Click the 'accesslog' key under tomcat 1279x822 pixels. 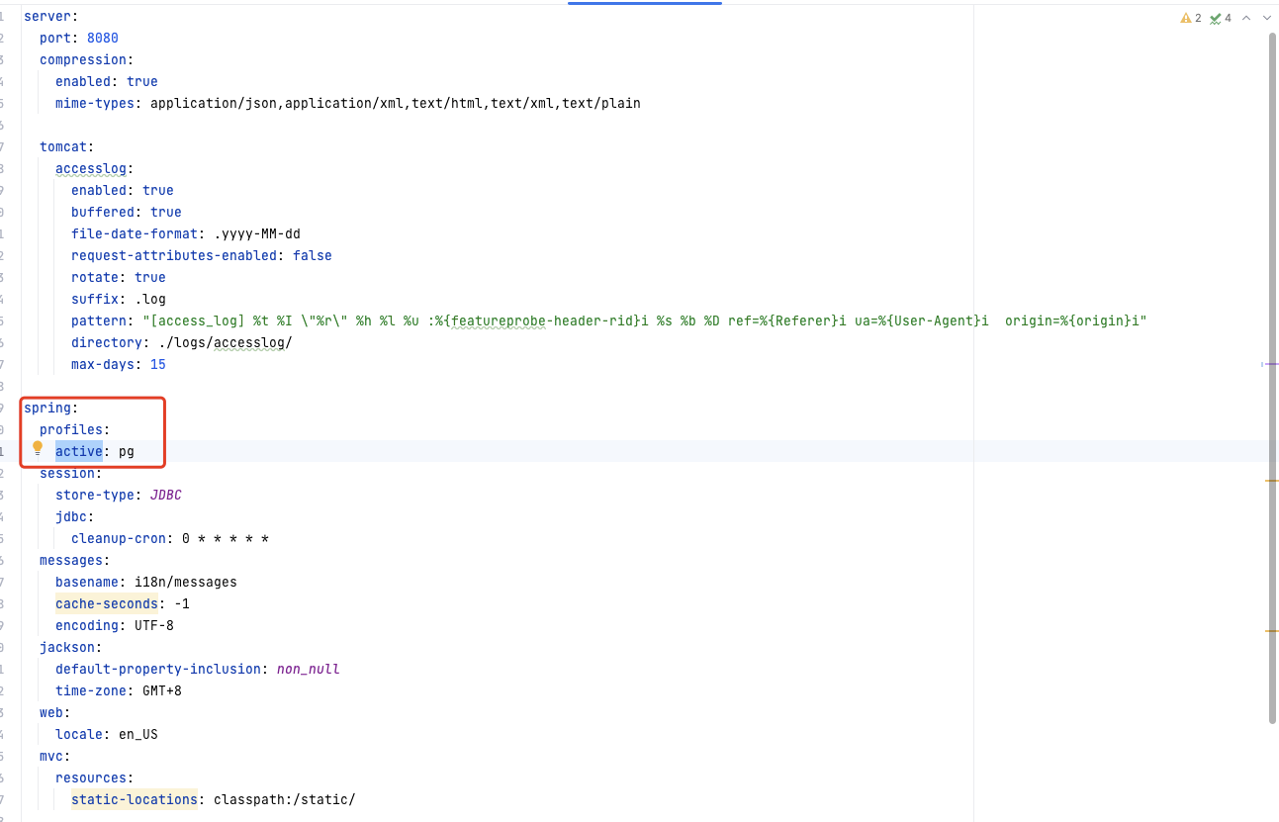pos(90,168)
